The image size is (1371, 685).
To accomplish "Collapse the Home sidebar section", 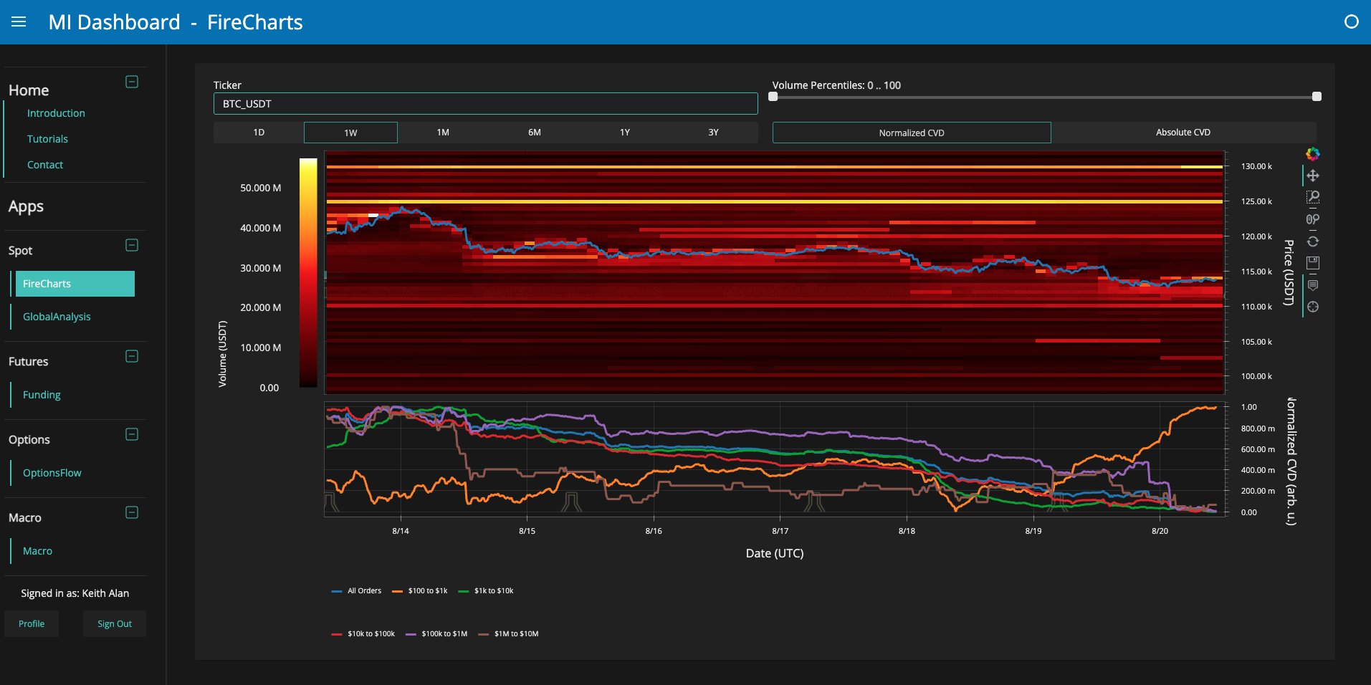I will (132, 82).
